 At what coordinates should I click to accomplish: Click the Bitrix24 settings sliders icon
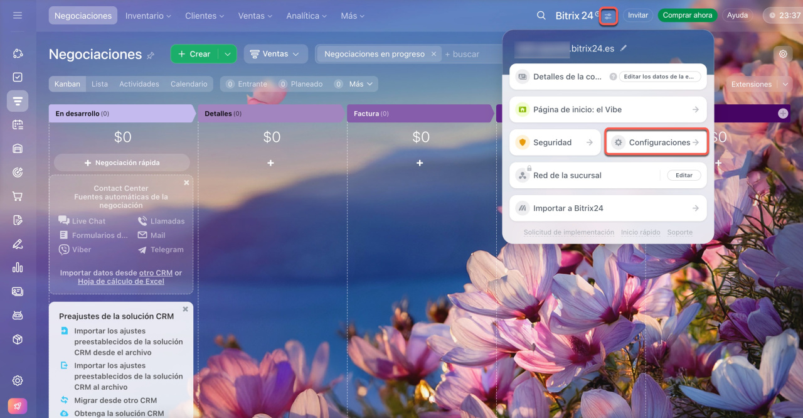[x=609, y=16]
